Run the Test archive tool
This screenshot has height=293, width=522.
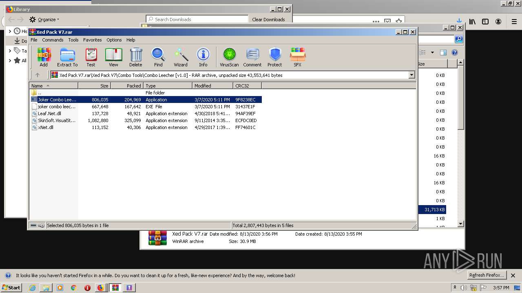[91, 57]
